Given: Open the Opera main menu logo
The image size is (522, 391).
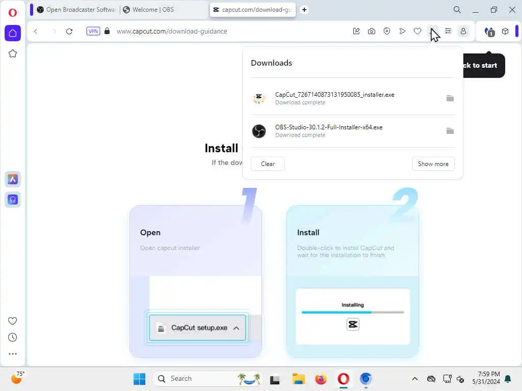Looking at the screenshot, I should click(13, 13).
